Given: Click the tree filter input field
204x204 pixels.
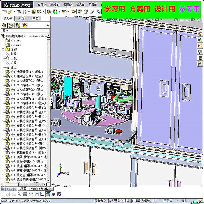Looking at the screenshot, I should [x=25, y=31].
